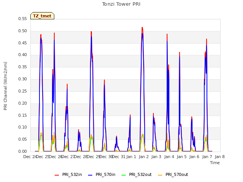Select the PRI_570out legend label
Screen dimensions: 243x182
coord(177,174)
